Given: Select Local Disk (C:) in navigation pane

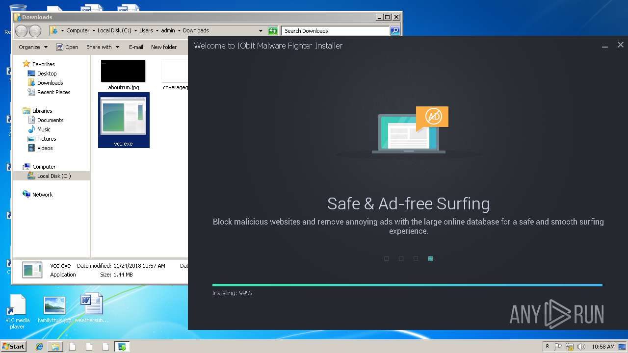Looking at the screenshot, I should click(x=52, y=176).
